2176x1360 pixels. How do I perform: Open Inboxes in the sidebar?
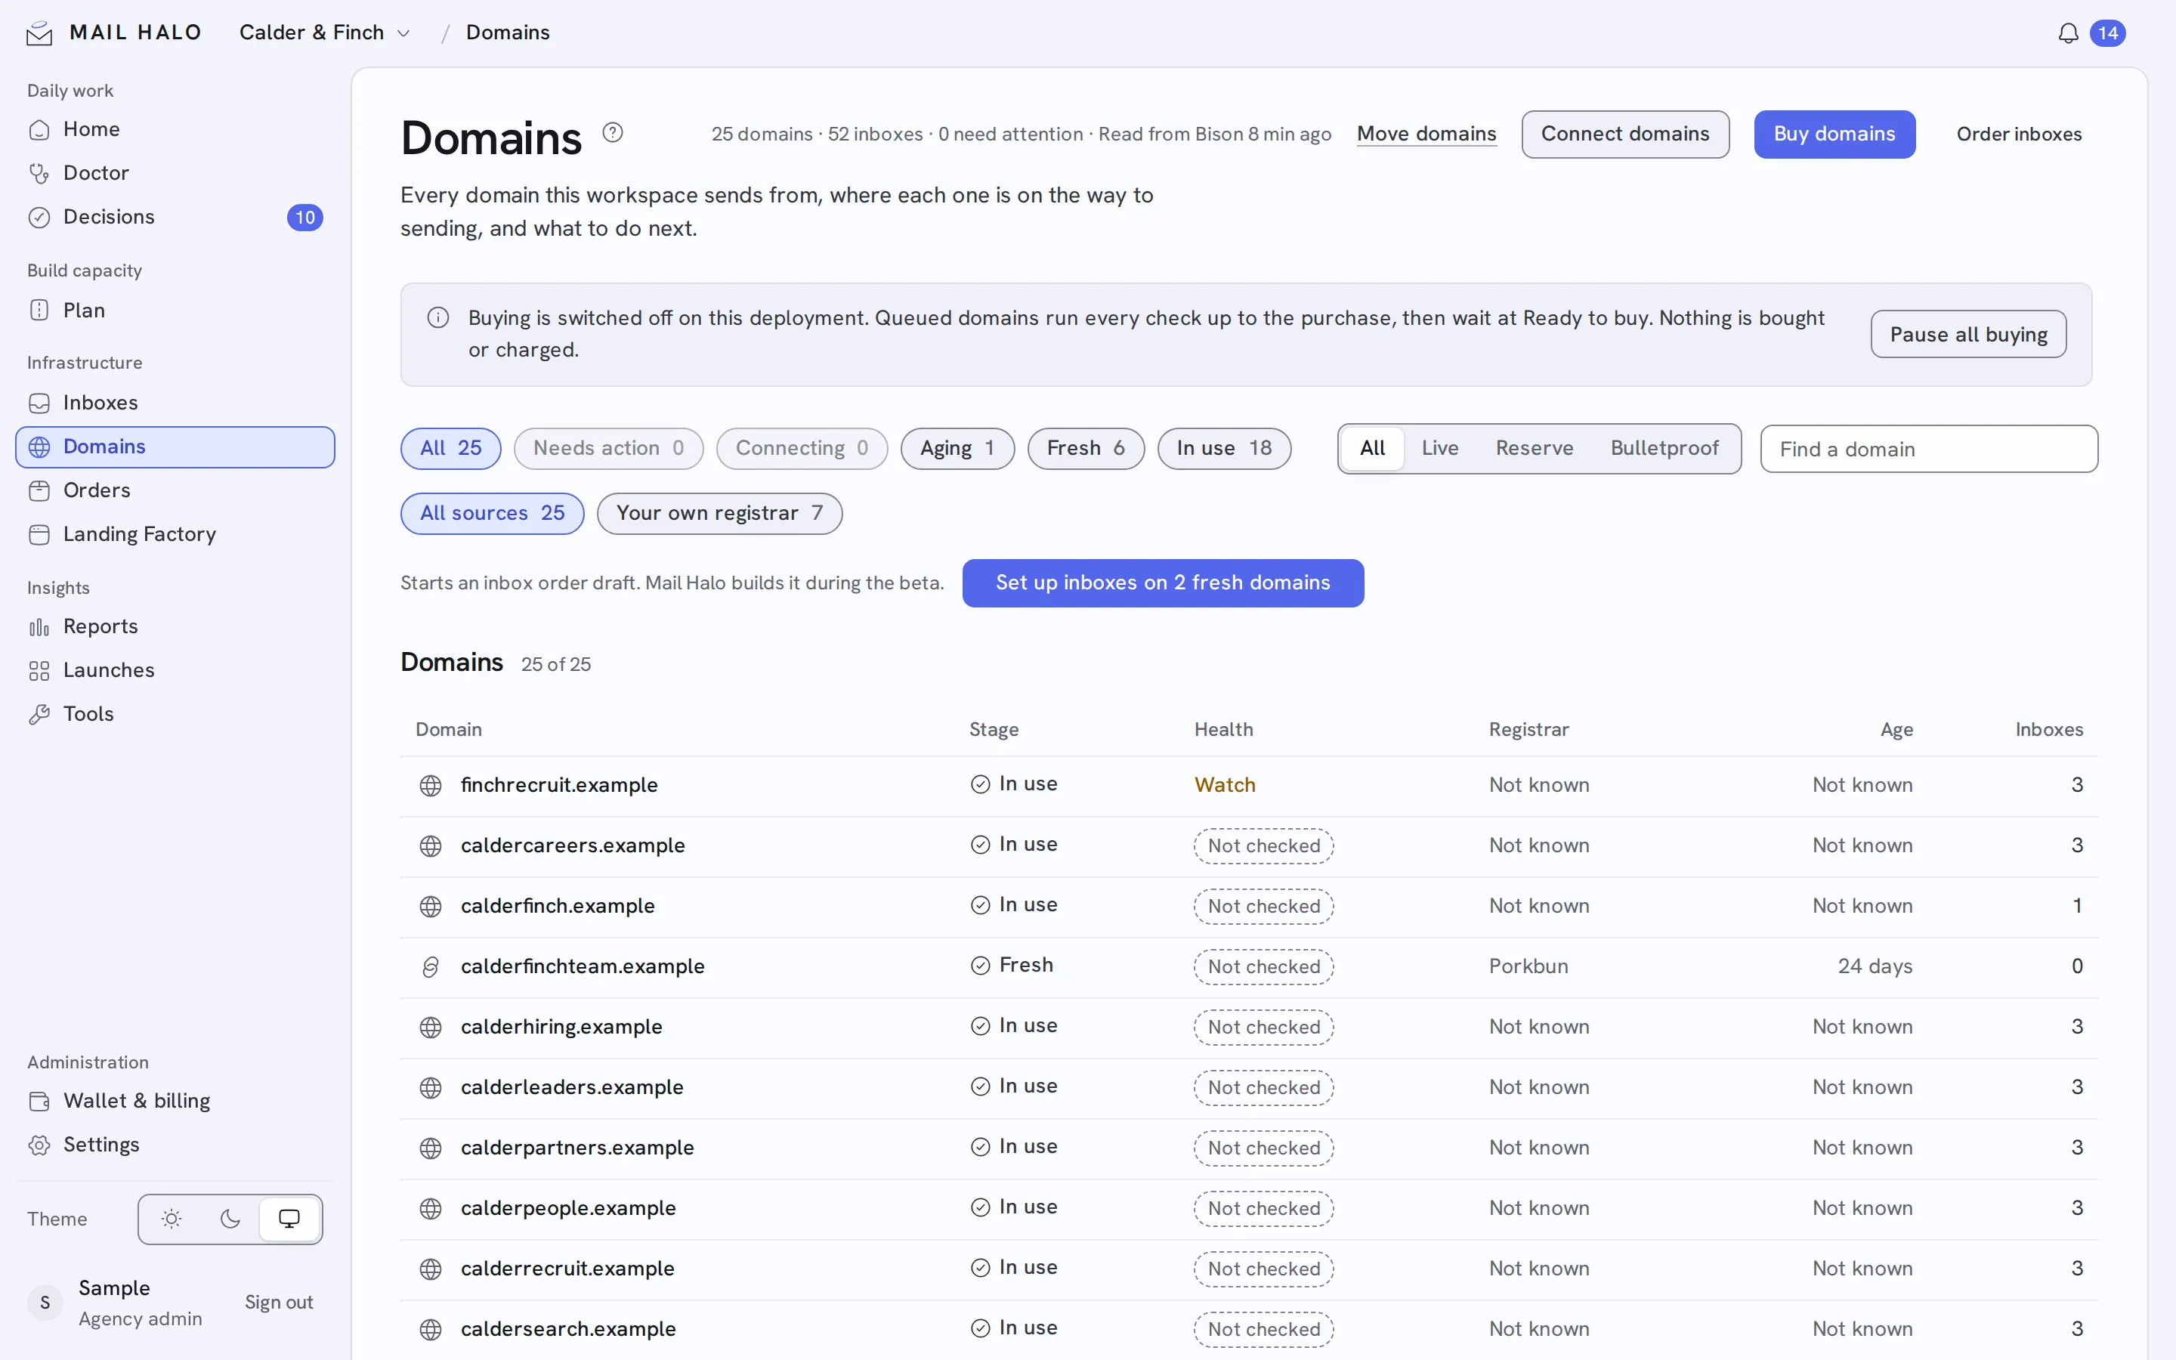point(175,403)
